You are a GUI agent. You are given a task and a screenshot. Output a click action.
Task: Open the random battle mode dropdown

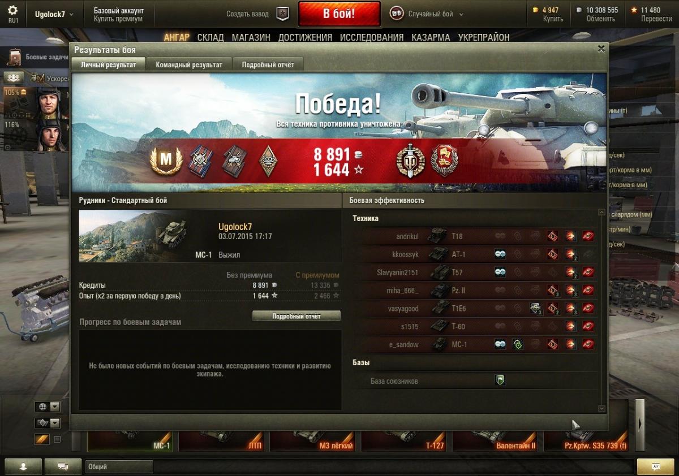coord(427,14)
